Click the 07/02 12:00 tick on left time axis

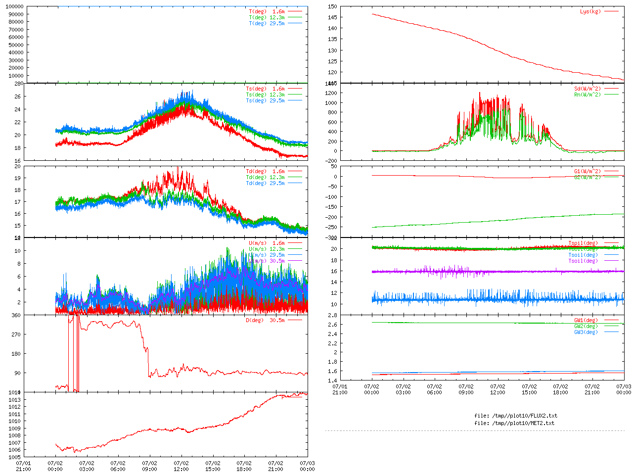181,466
